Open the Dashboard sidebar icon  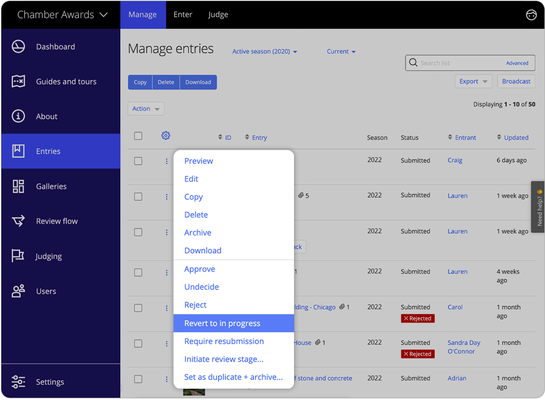click(x=18, y=47)
